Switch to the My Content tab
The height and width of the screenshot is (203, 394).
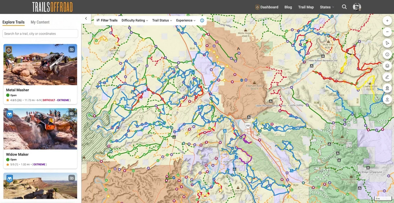[40, 22]
